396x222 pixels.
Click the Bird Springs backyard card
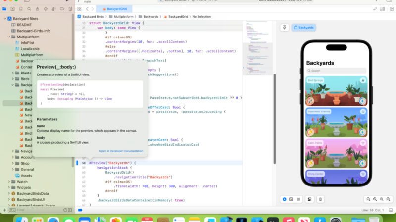click(336, 91)
